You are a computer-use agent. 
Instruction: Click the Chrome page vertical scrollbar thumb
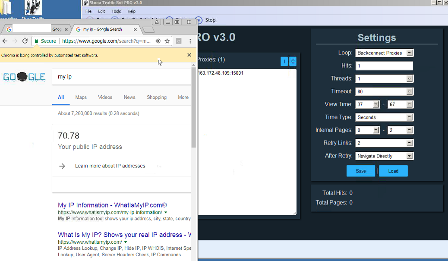(x=194, y=107)
